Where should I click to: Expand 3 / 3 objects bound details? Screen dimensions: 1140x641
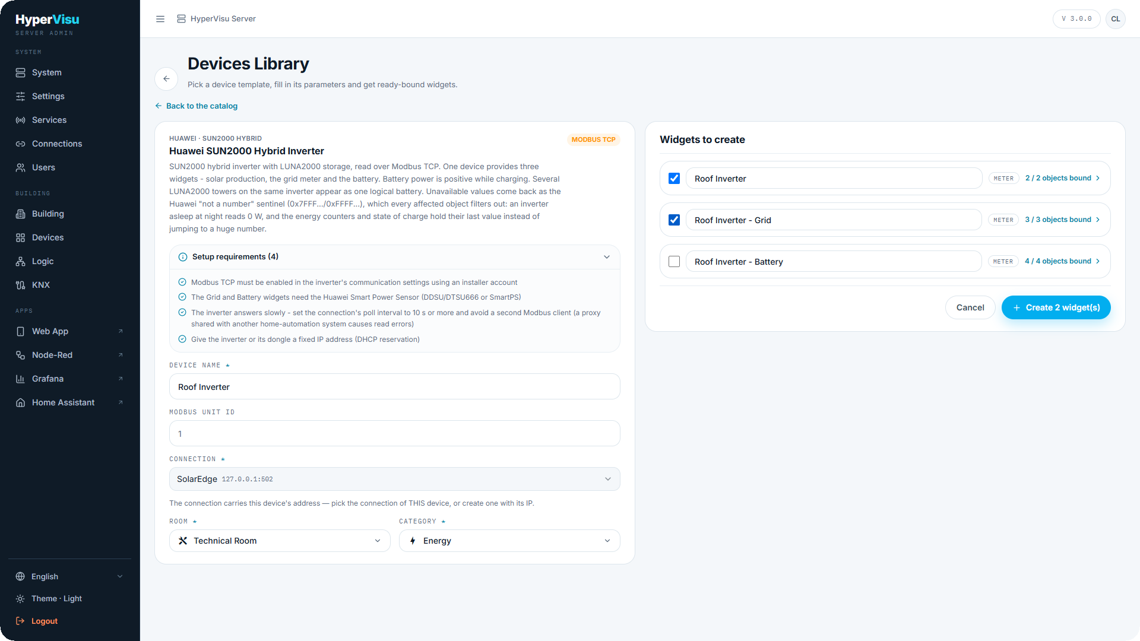[x=1063, y=220]
